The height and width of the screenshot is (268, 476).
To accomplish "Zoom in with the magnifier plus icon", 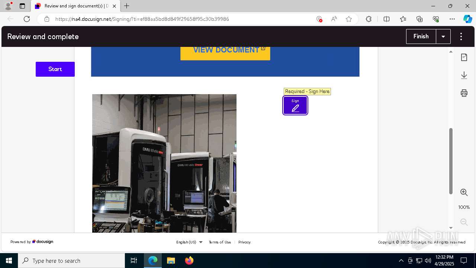I will pos(464,192).
